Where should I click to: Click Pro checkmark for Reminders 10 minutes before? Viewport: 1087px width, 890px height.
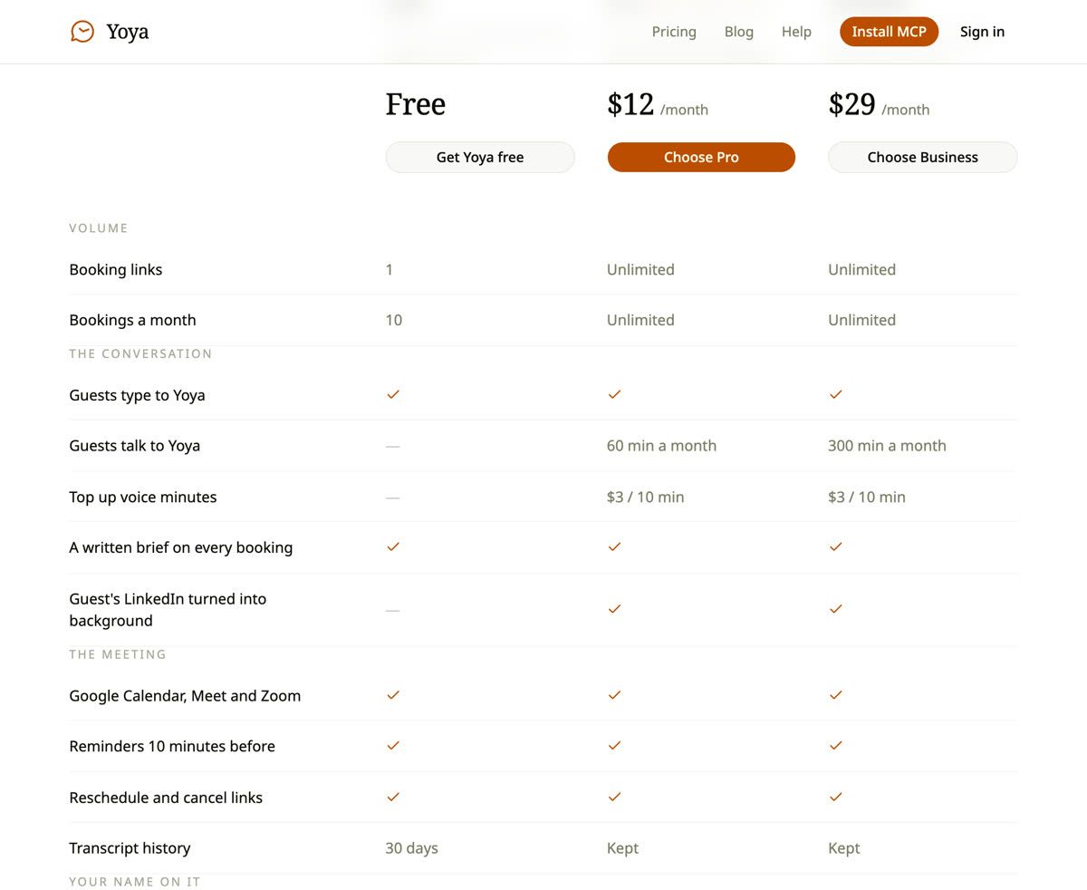(614, 745)
